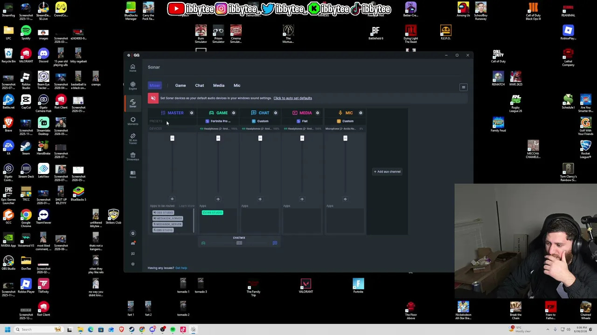Open Chat channel settings gear
The width and height of the screenshot is (597, 335).
[x=276, y=113]
